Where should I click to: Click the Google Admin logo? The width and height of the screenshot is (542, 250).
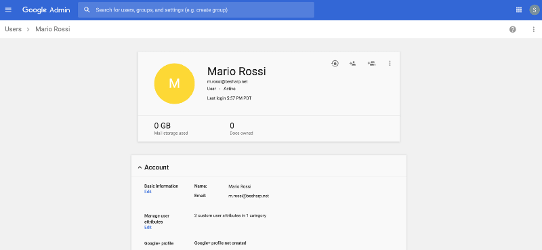pos(46,10)
